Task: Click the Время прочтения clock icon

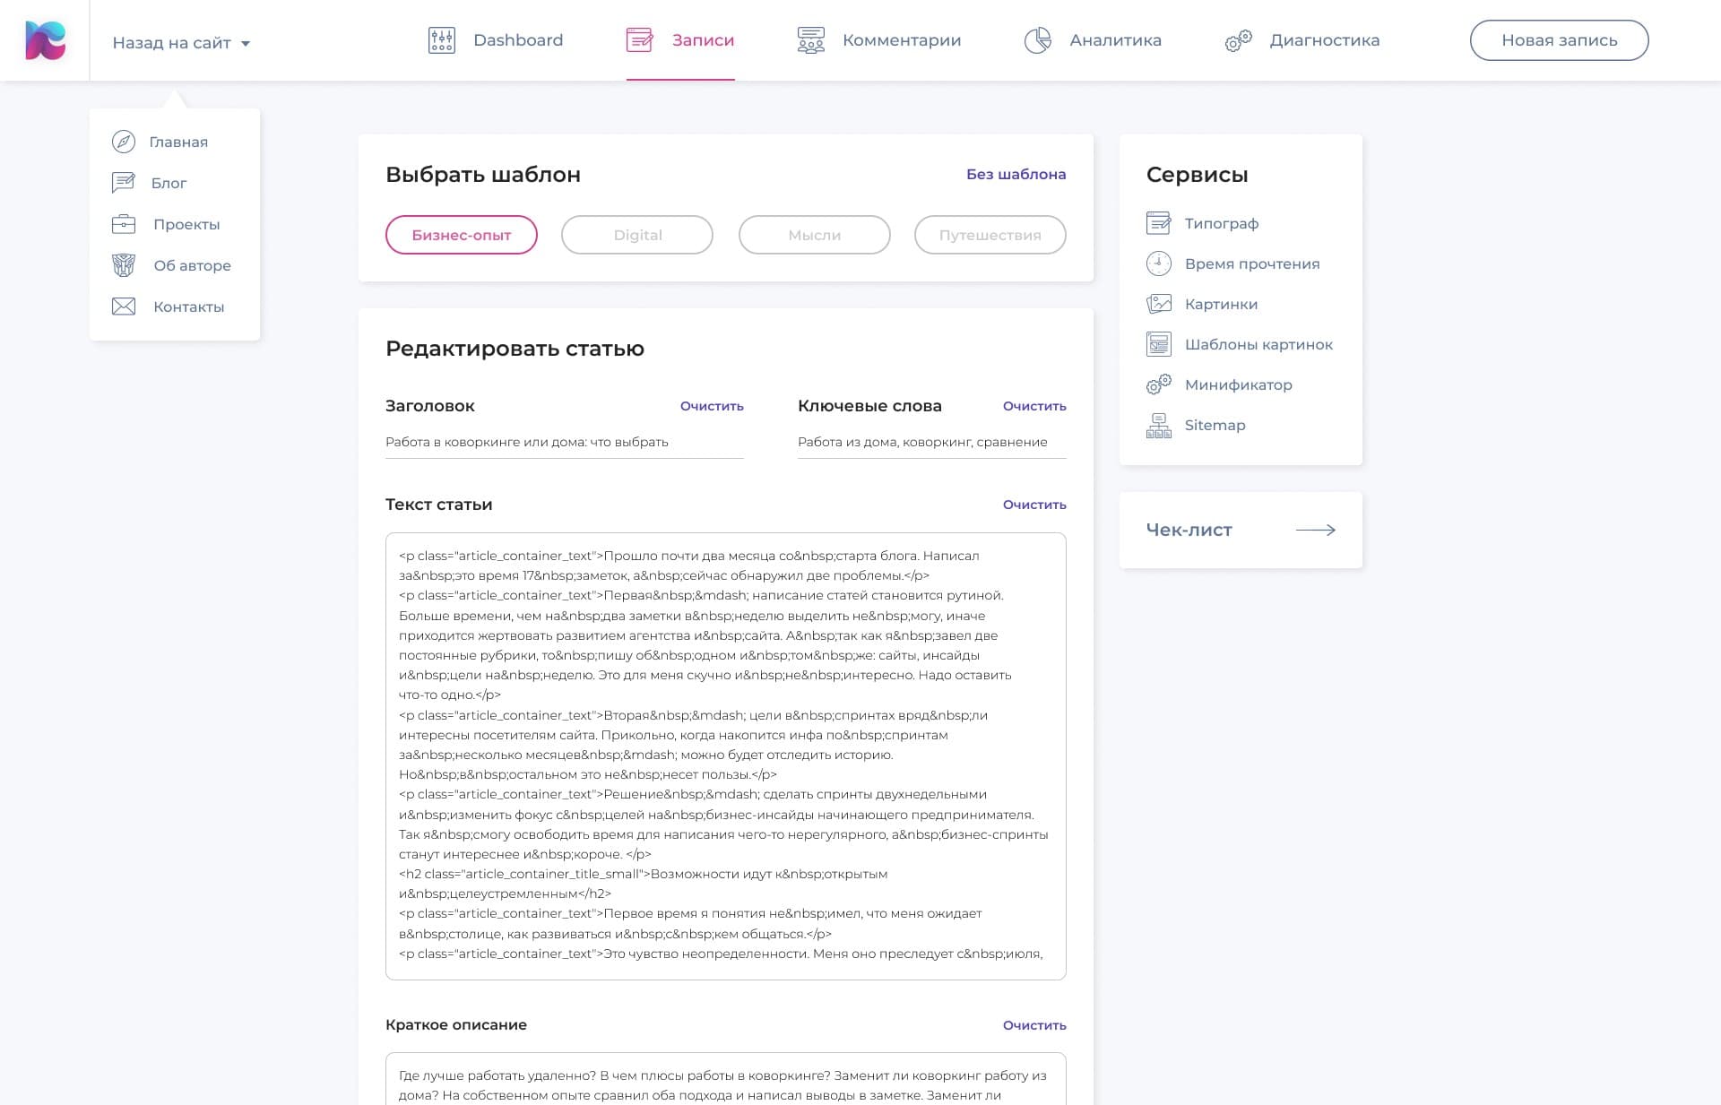Action: pyautogui.click(x=1158, y=263)
